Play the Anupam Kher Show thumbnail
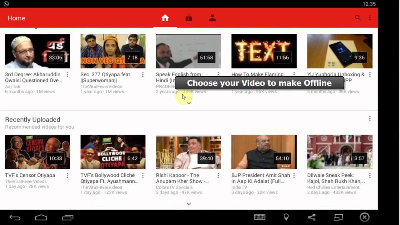400x225 pixels. click(x=188, y=152)
